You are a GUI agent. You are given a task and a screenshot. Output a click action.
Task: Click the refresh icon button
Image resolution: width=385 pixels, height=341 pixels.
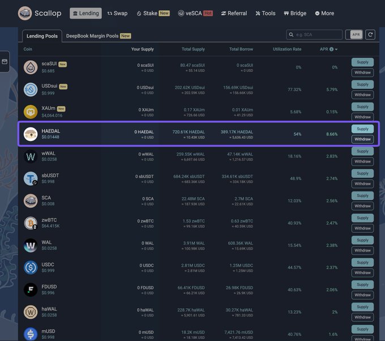click(370, 35)
